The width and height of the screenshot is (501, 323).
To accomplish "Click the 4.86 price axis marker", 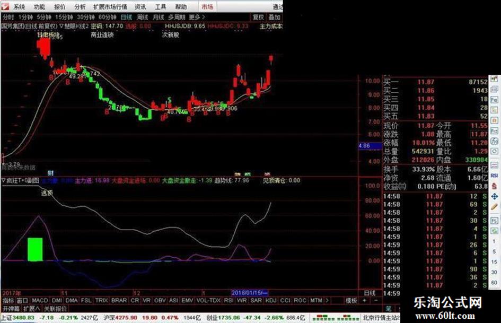I will point(370,146).
